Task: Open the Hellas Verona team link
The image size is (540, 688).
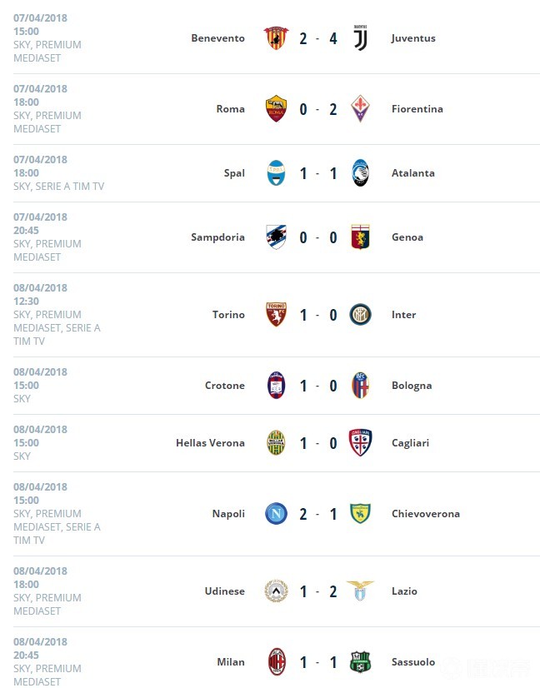Action: pos(210,443)
